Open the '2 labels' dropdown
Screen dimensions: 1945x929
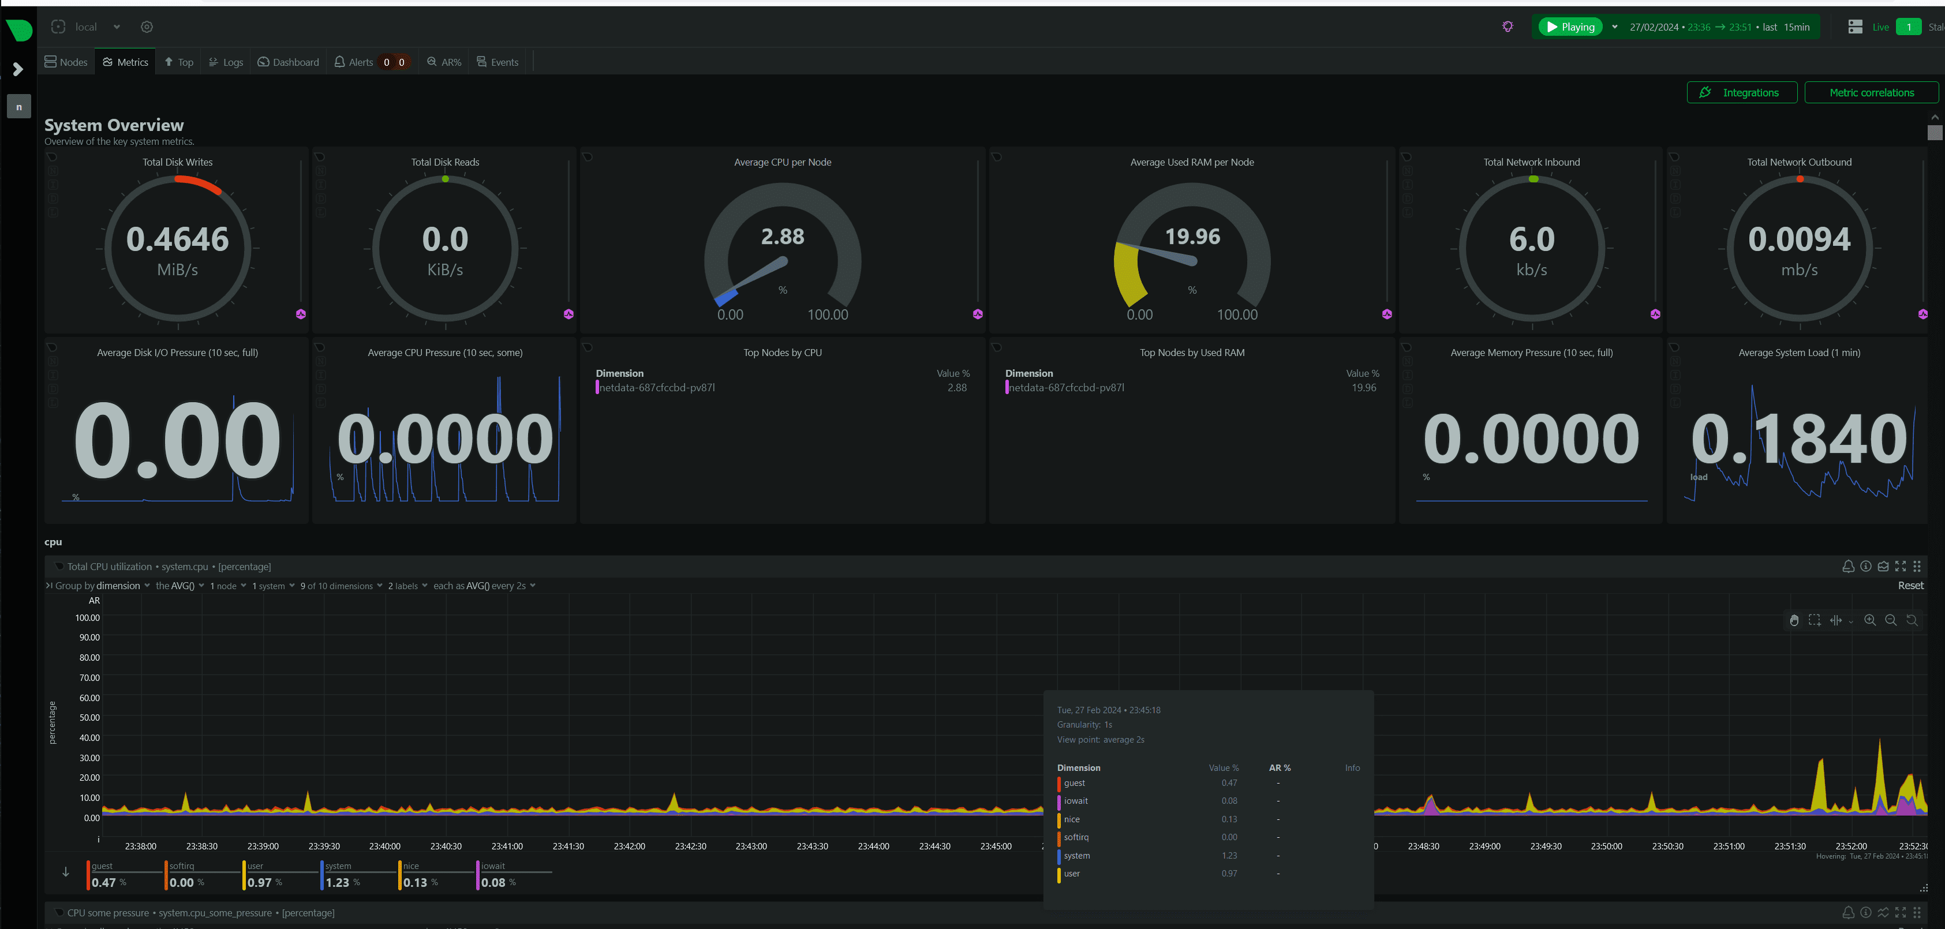(x=407, y=586)
